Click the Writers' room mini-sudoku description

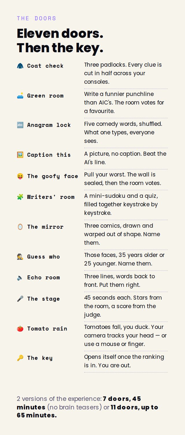(x=121, y=204)
